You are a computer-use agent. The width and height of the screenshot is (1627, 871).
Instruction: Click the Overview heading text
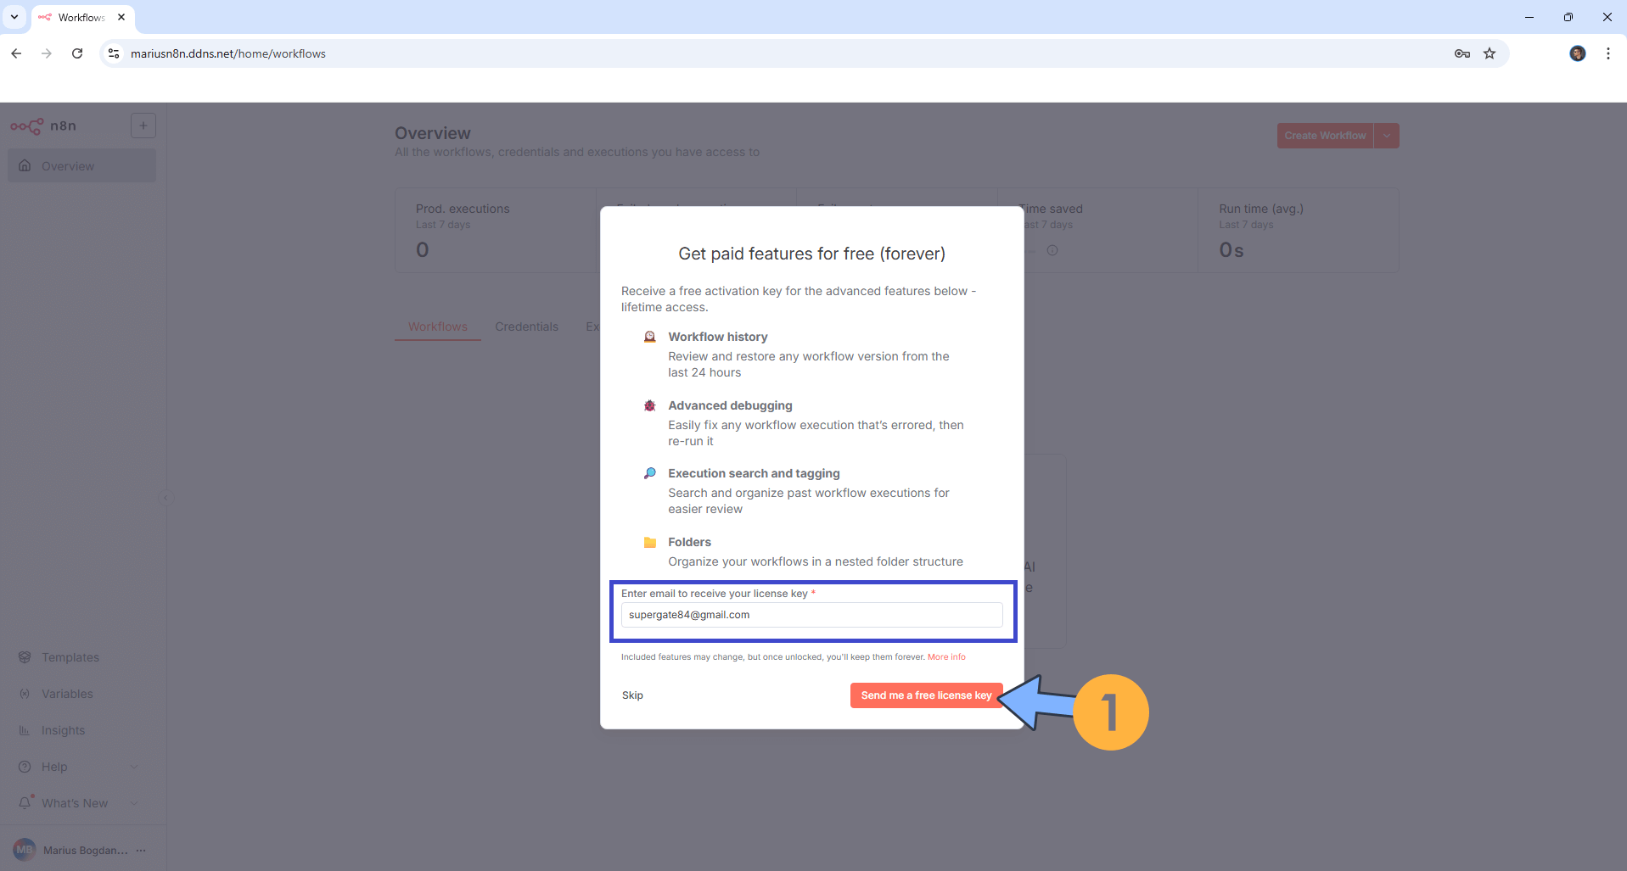(x=433, y=133)
